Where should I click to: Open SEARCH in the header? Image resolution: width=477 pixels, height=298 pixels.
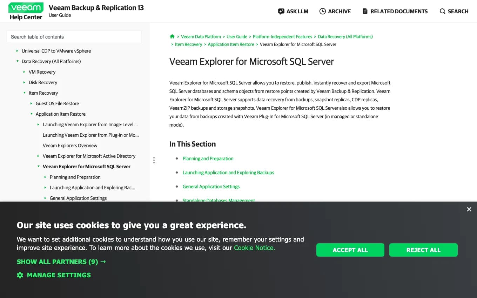tap(454, 11)
